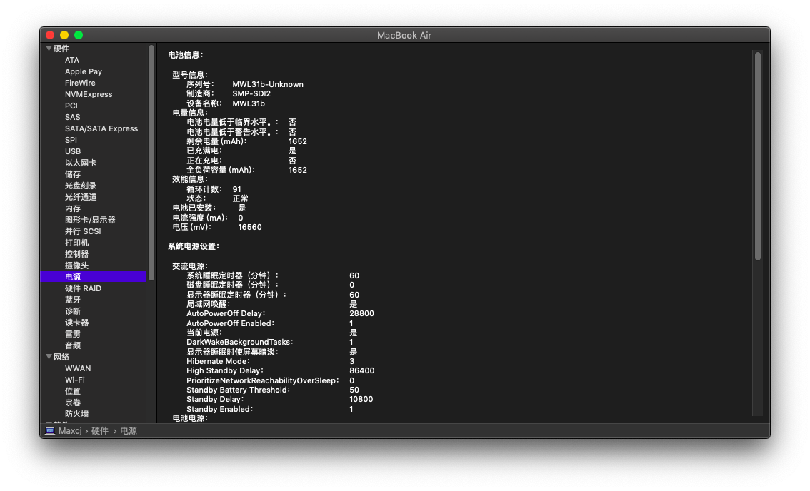Select 防火墙 under 网络

pyautogui.click(x=76, y=413)
